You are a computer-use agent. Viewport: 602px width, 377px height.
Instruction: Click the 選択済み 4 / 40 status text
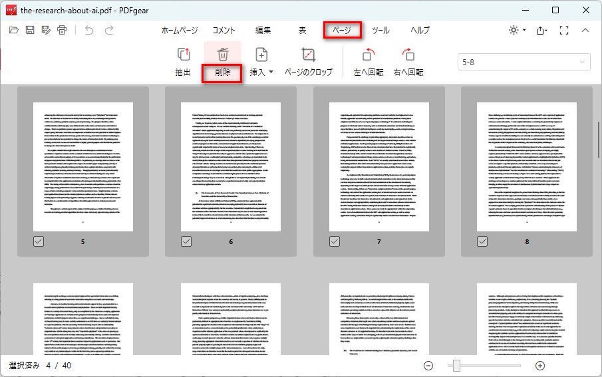pyautogui.click(x=40, y=366)
